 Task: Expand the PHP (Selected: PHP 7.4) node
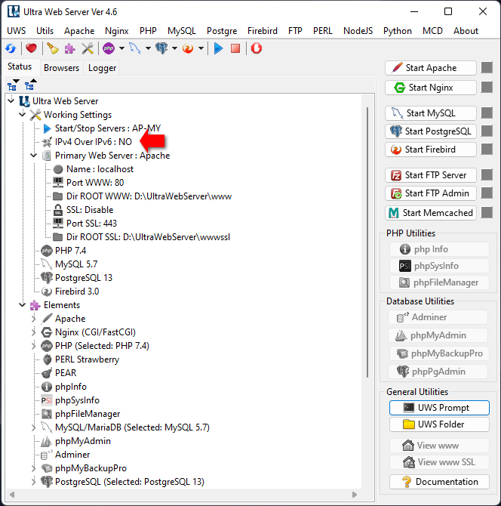tap(33, 346)
